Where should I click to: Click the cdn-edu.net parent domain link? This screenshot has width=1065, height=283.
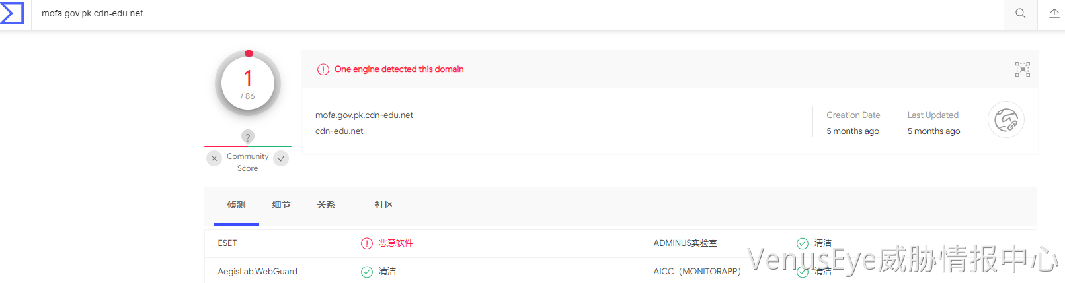point(339,131)
